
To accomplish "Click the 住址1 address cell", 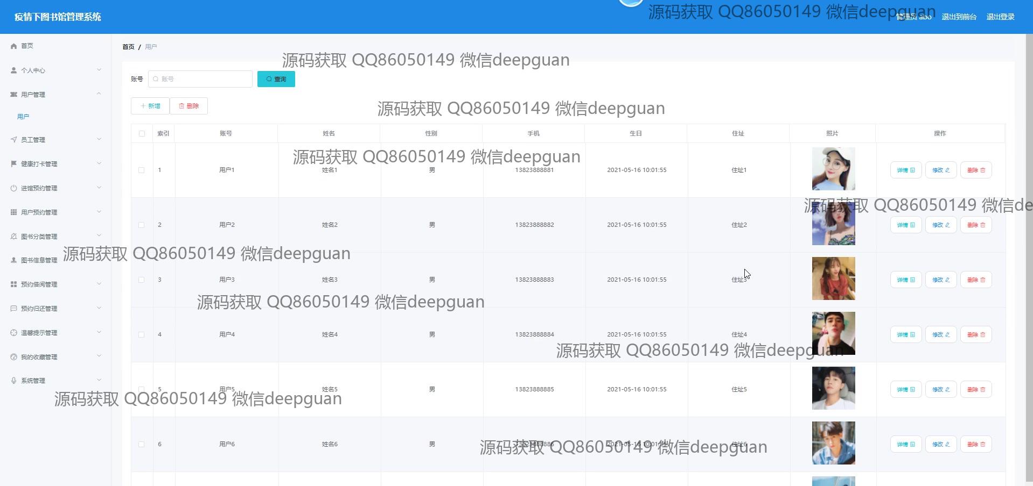I will tap(739, 170).
